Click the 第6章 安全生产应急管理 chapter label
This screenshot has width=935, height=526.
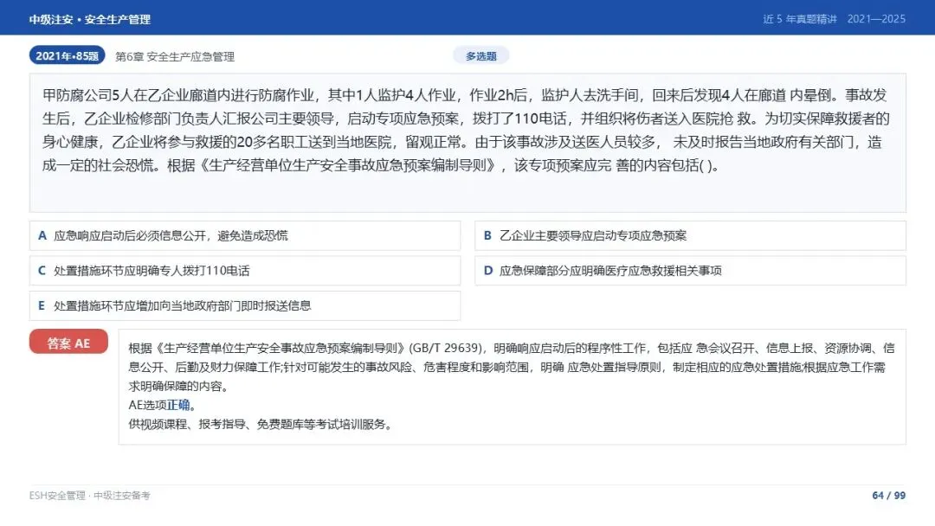coord(175,56)
